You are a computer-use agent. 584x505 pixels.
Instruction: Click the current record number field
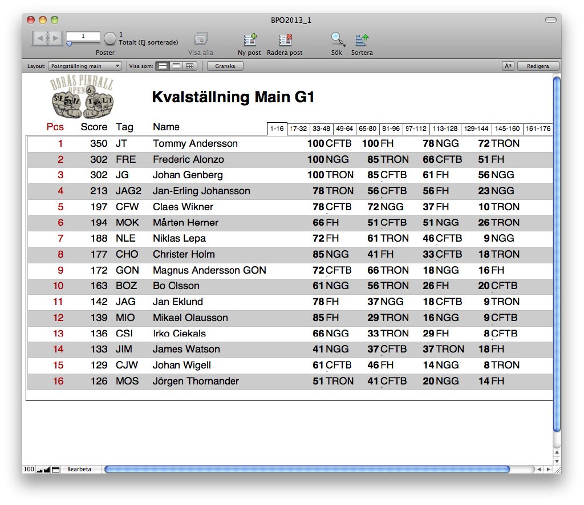click(x=83, y=36)
